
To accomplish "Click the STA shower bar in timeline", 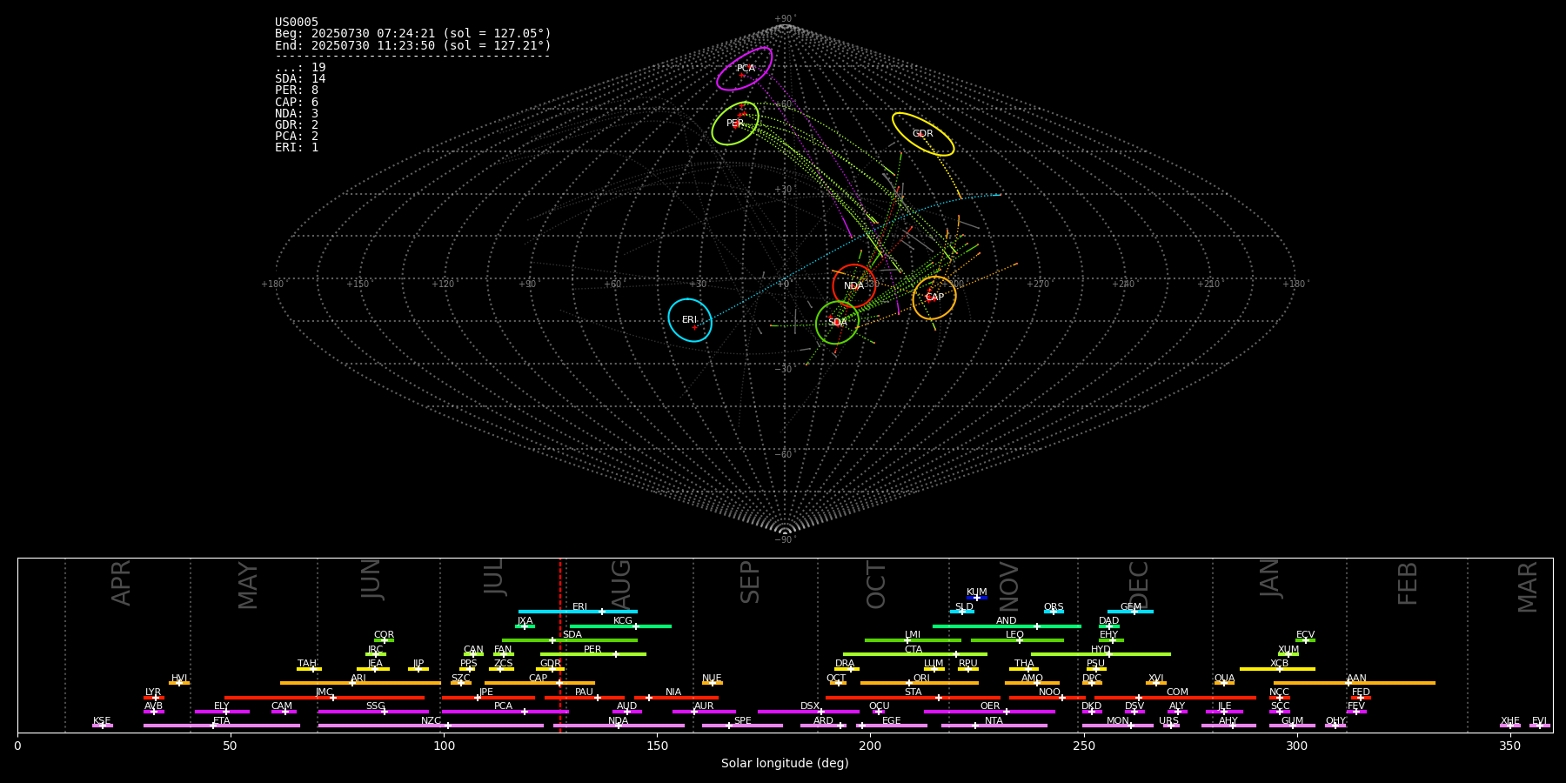I will tap(913, 698).
